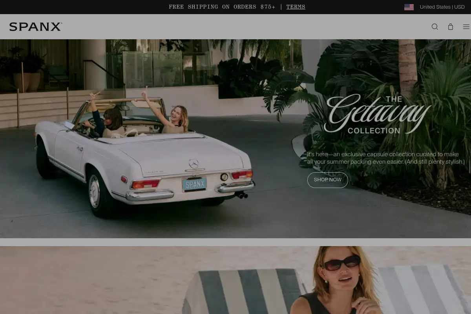
Task: Open the TERMS link in the banner
Action: 296,7
